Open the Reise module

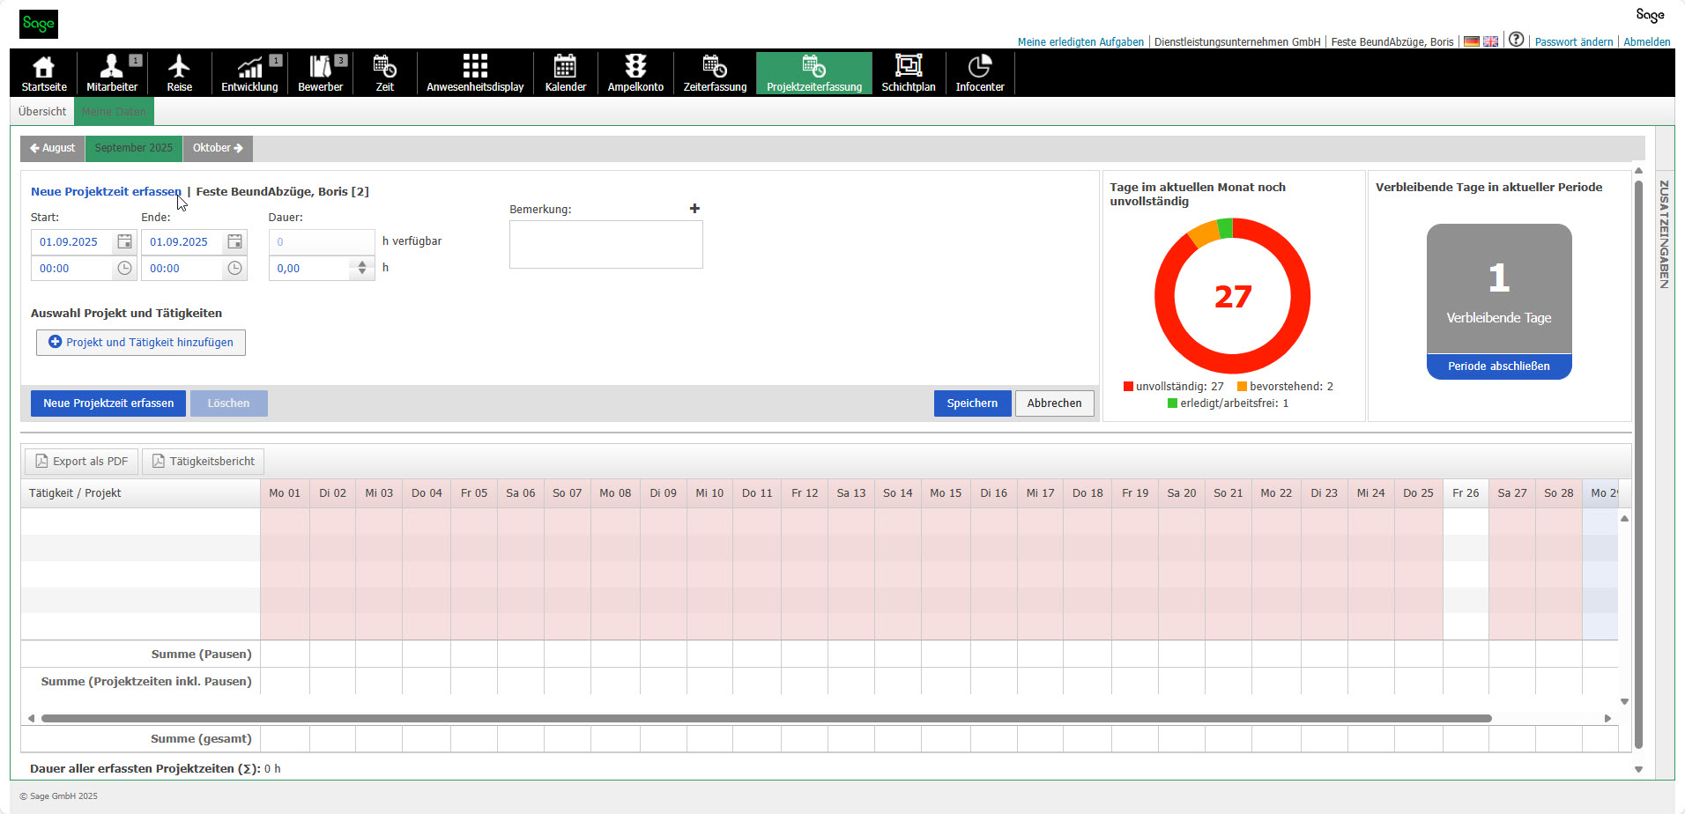(x=180, y=73)
